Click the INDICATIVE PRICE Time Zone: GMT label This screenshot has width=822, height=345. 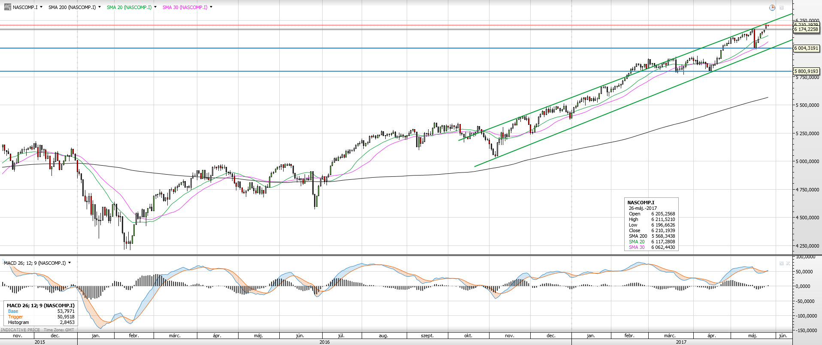click(37, 330)
